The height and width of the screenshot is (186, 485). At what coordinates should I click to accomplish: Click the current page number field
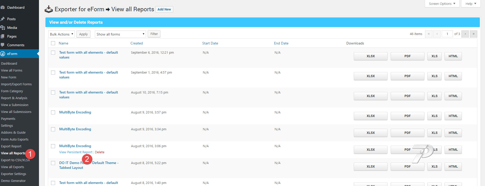(447, 34)
